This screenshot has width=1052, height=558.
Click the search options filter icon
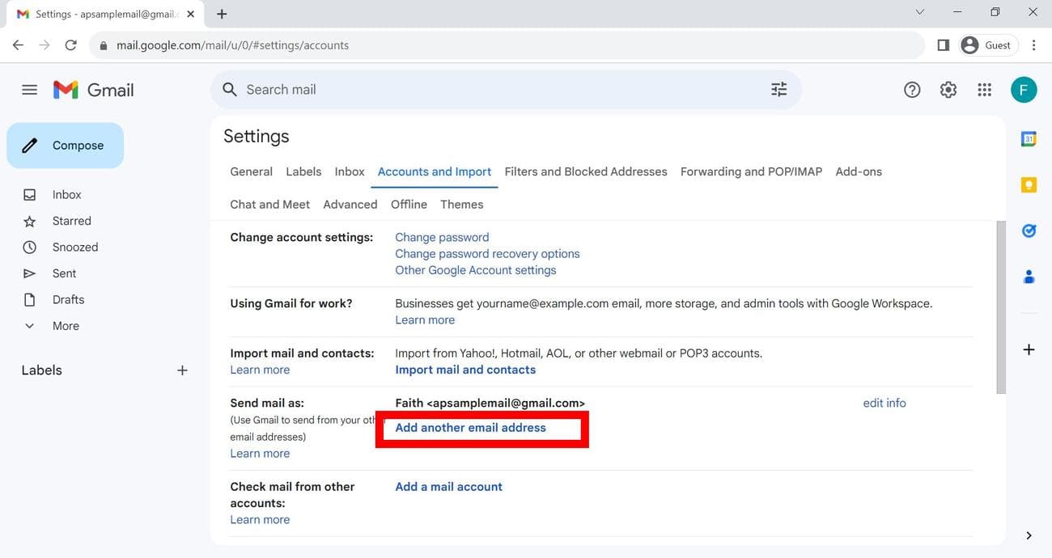point(778,90)
